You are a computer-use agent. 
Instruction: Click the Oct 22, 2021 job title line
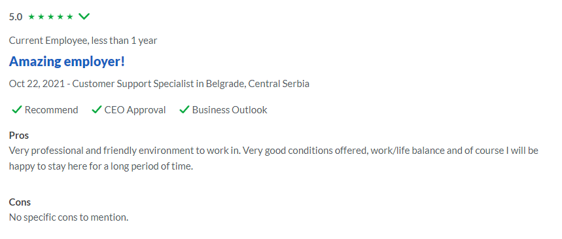(159, 84)
